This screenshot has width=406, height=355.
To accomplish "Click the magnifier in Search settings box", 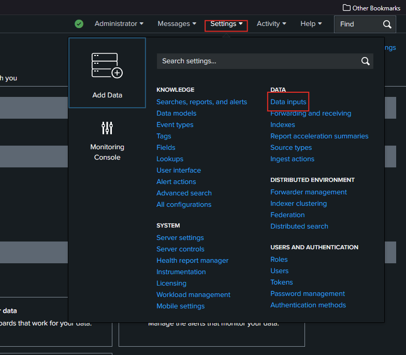I will point(366,61).
